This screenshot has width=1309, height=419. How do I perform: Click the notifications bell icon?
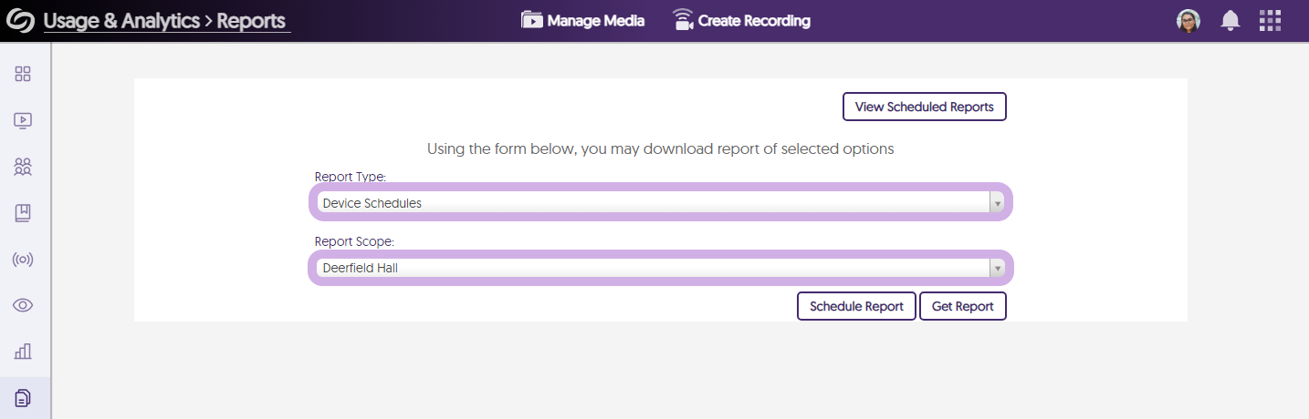1230,20
